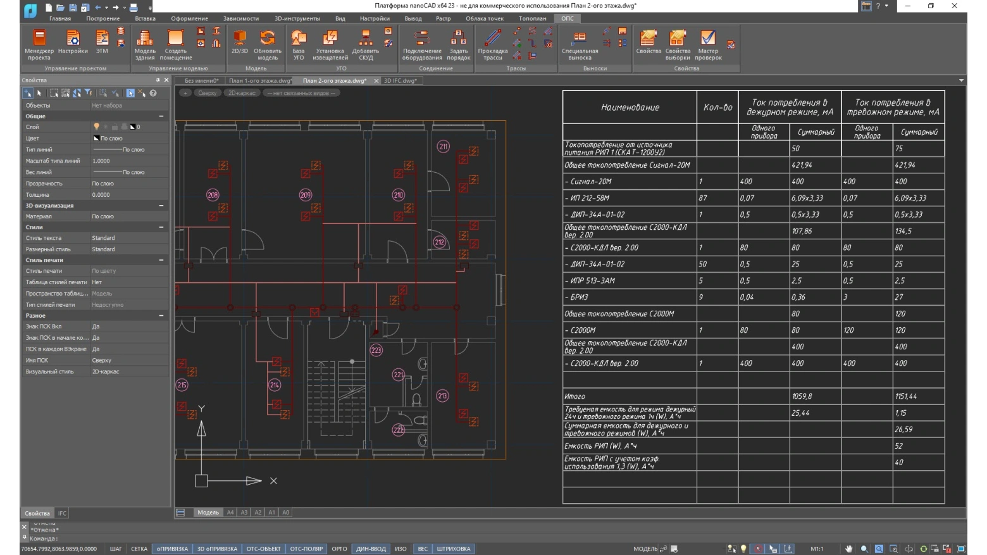Switch to План 1-ого этажа.dwg tab
The height and width of the screenshot is (555, 987).
260,81
